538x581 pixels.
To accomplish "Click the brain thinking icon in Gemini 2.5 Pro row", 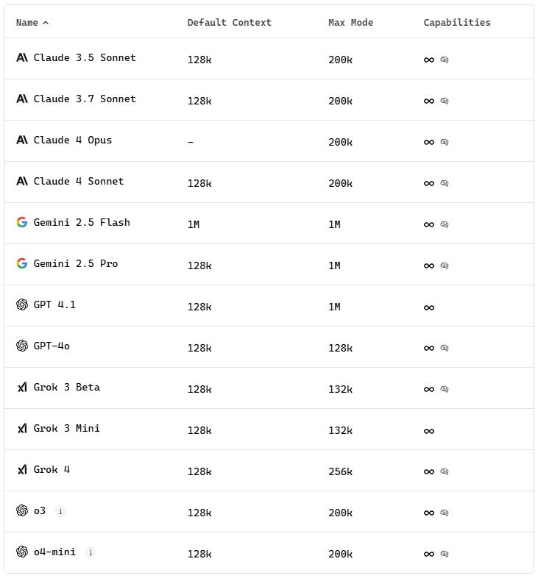I will 445,265.
